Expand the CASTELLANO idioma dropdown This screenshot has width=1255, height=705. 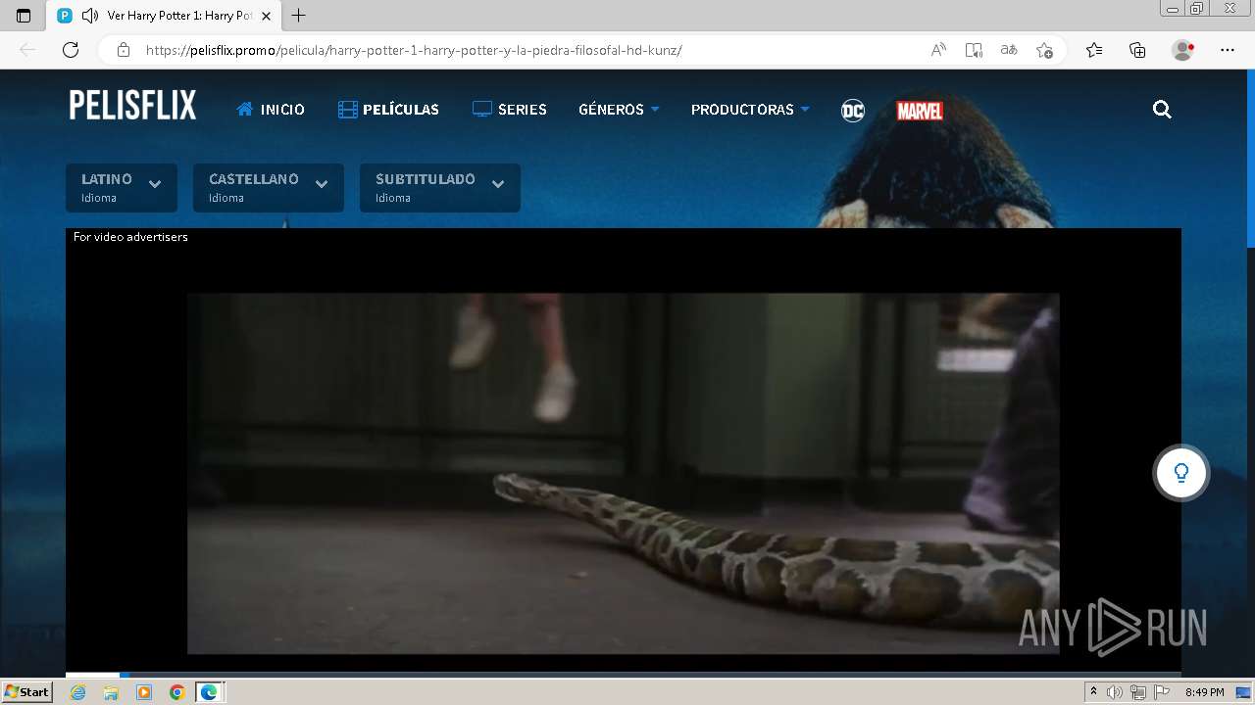click(x=269, y=188)
